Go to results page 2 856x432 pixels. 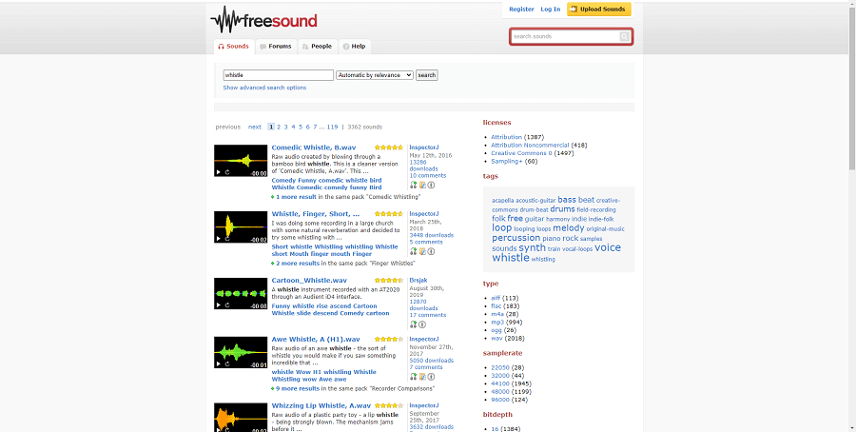[279, 127]
